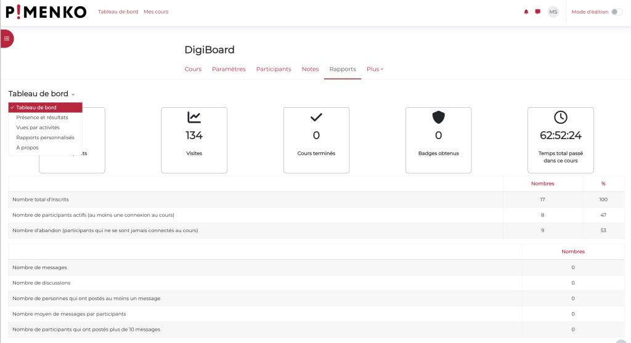Image resolution: width=631 pixels, height=343 pixels.
Task: Open the Paramètres tab
Action: tap(229, 69)
